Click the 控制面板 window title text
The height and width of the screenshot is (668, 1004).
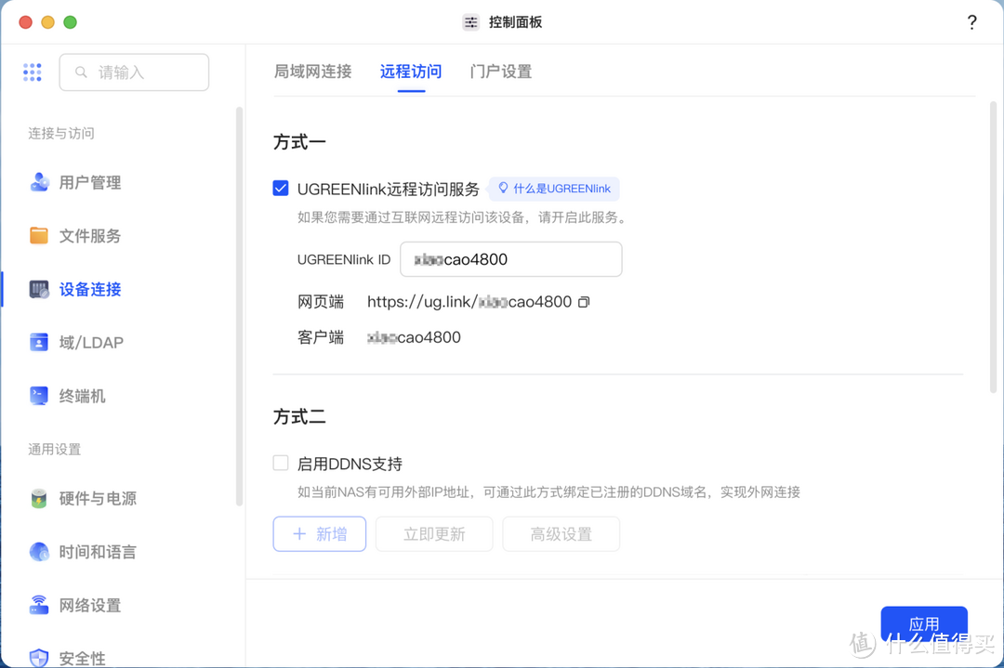(x=515, y=22)
